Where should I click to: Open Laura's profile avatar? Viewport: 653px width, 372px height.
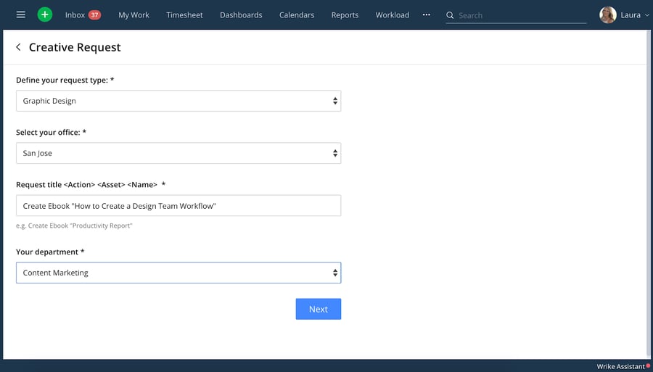[x=608, y=15]
